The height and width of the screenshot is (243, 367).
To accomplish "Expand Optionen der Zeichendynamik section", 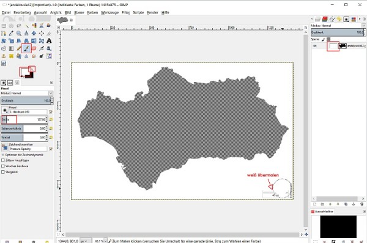I will click(3, 155).
